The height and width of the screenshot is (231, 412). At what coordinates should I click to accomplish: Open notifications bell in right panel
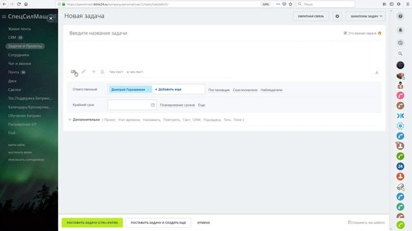pos(400,30)
